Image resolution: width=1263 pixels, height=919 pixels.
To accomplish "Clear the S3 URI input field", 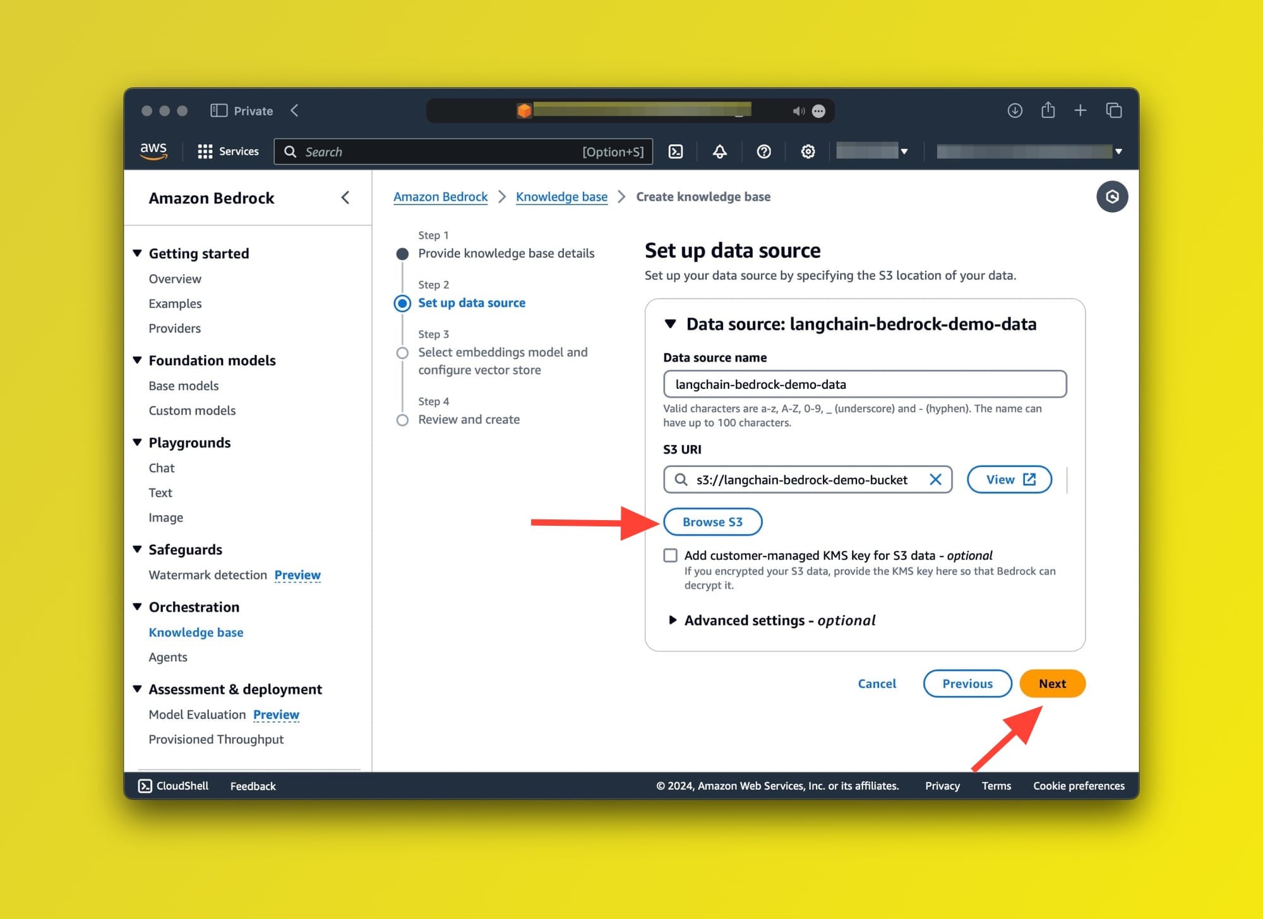I will point(937,479).
